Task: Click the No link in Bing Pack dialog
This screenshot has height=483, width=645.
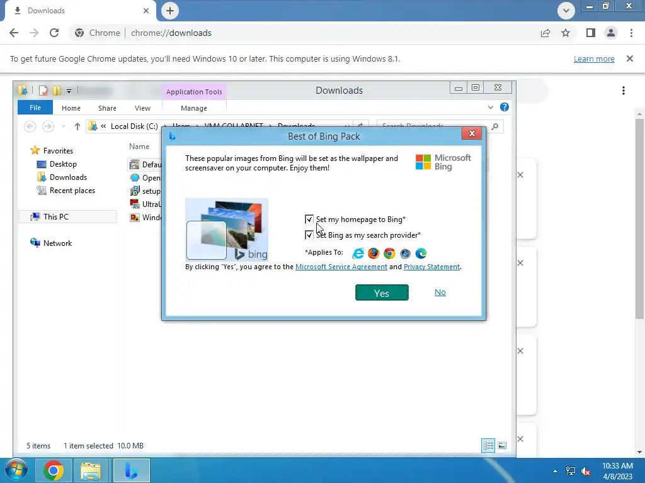Action: pyautogui.click(x=440, y=292)
